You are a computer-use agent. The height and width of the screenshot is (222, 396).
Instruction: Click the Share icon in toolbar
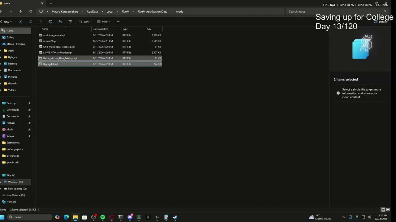click(x=60, y=22)
